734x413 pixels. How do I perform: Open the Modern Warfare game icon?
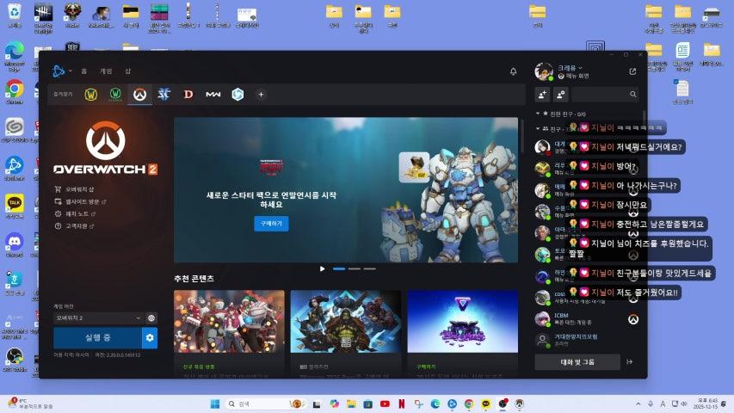[213, 95]
